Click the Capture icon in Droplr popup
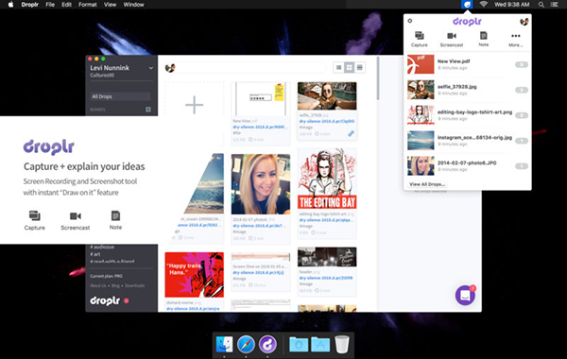Image resolution: width=567 pixels, height=359 pixels. point(419,39)
